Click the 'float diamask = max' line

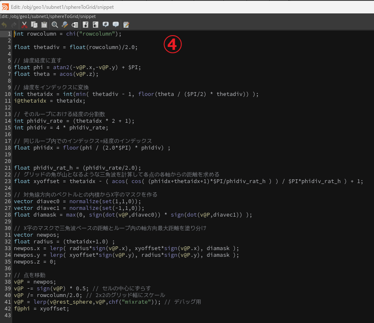[133, 215]
